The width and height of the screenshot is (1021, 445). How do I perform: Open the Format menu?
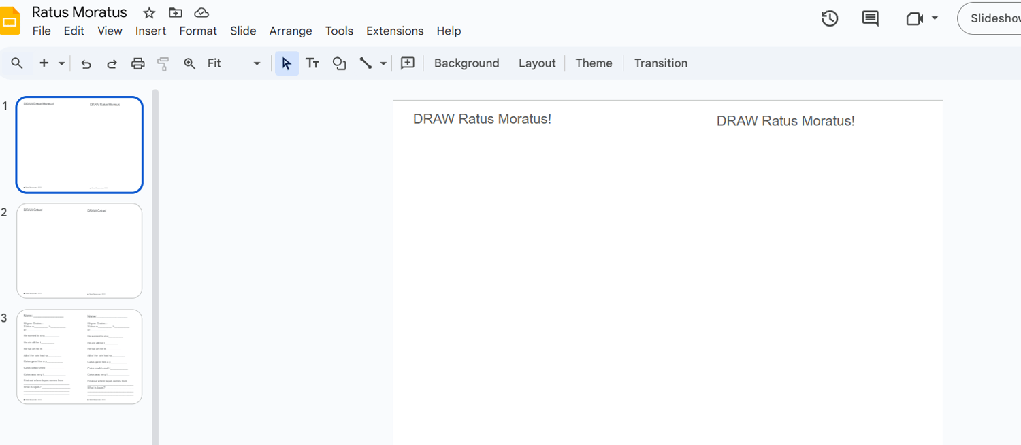coord(198,31)
